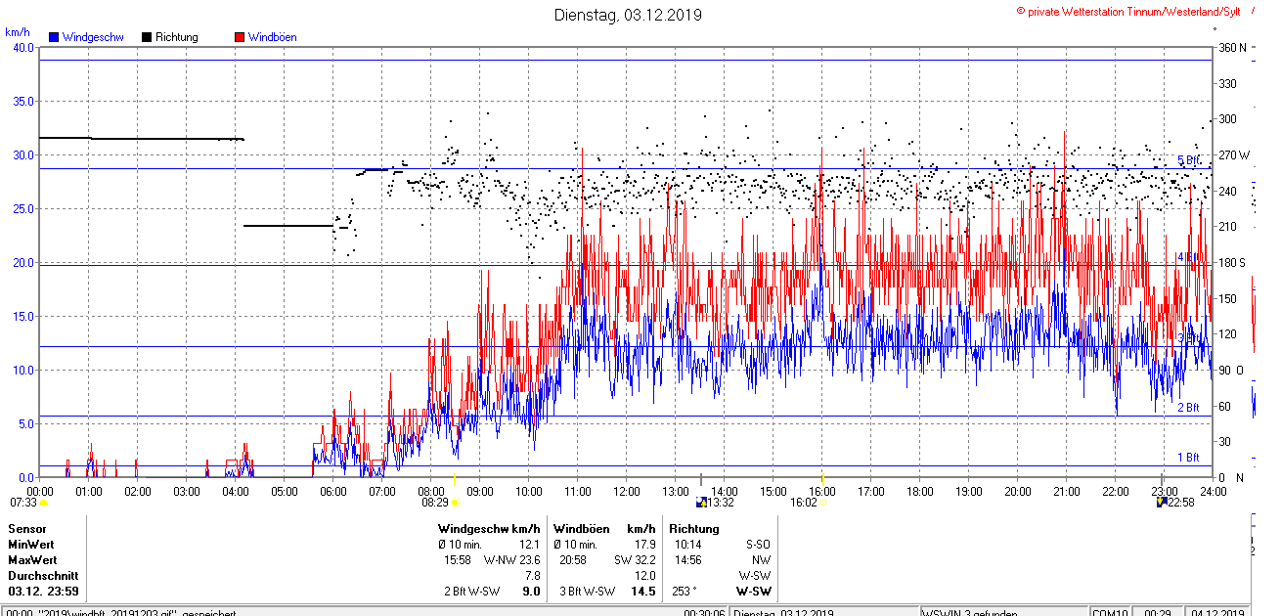Click the 20.0 value on speed axis
Image resolution: width=1281 pixels, height=616 pixels.
pos(22,263)
